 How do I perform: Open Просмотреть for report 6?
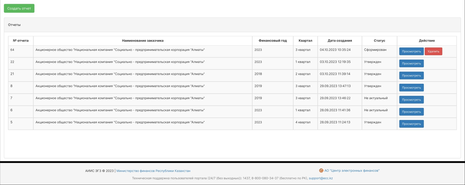coord(411,112)
